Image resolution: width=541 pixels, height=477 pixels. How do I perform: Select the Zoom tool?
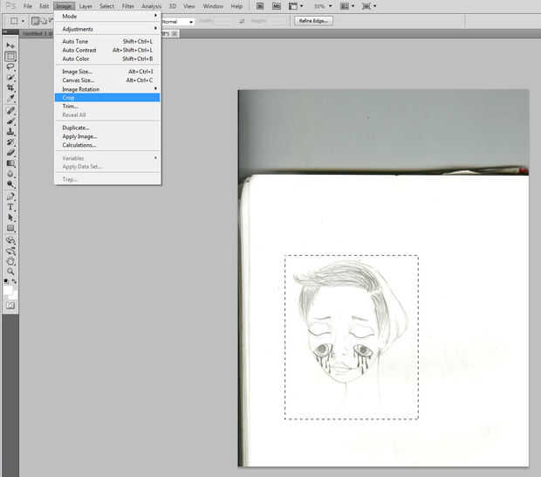pos(10,272)
